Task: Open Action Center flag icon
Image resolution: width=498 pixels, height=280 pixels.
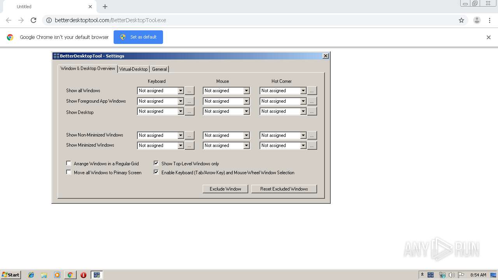Action: tap(461, 275)
